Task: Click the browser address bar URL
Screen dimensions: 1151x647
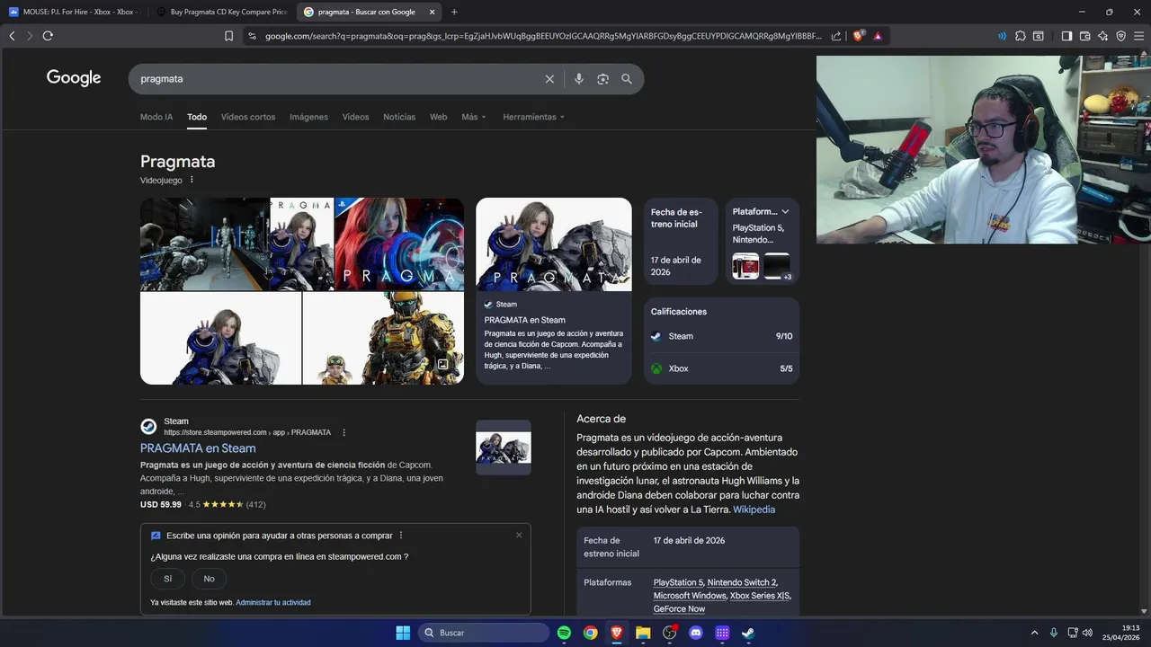Action: click(543, 36)
